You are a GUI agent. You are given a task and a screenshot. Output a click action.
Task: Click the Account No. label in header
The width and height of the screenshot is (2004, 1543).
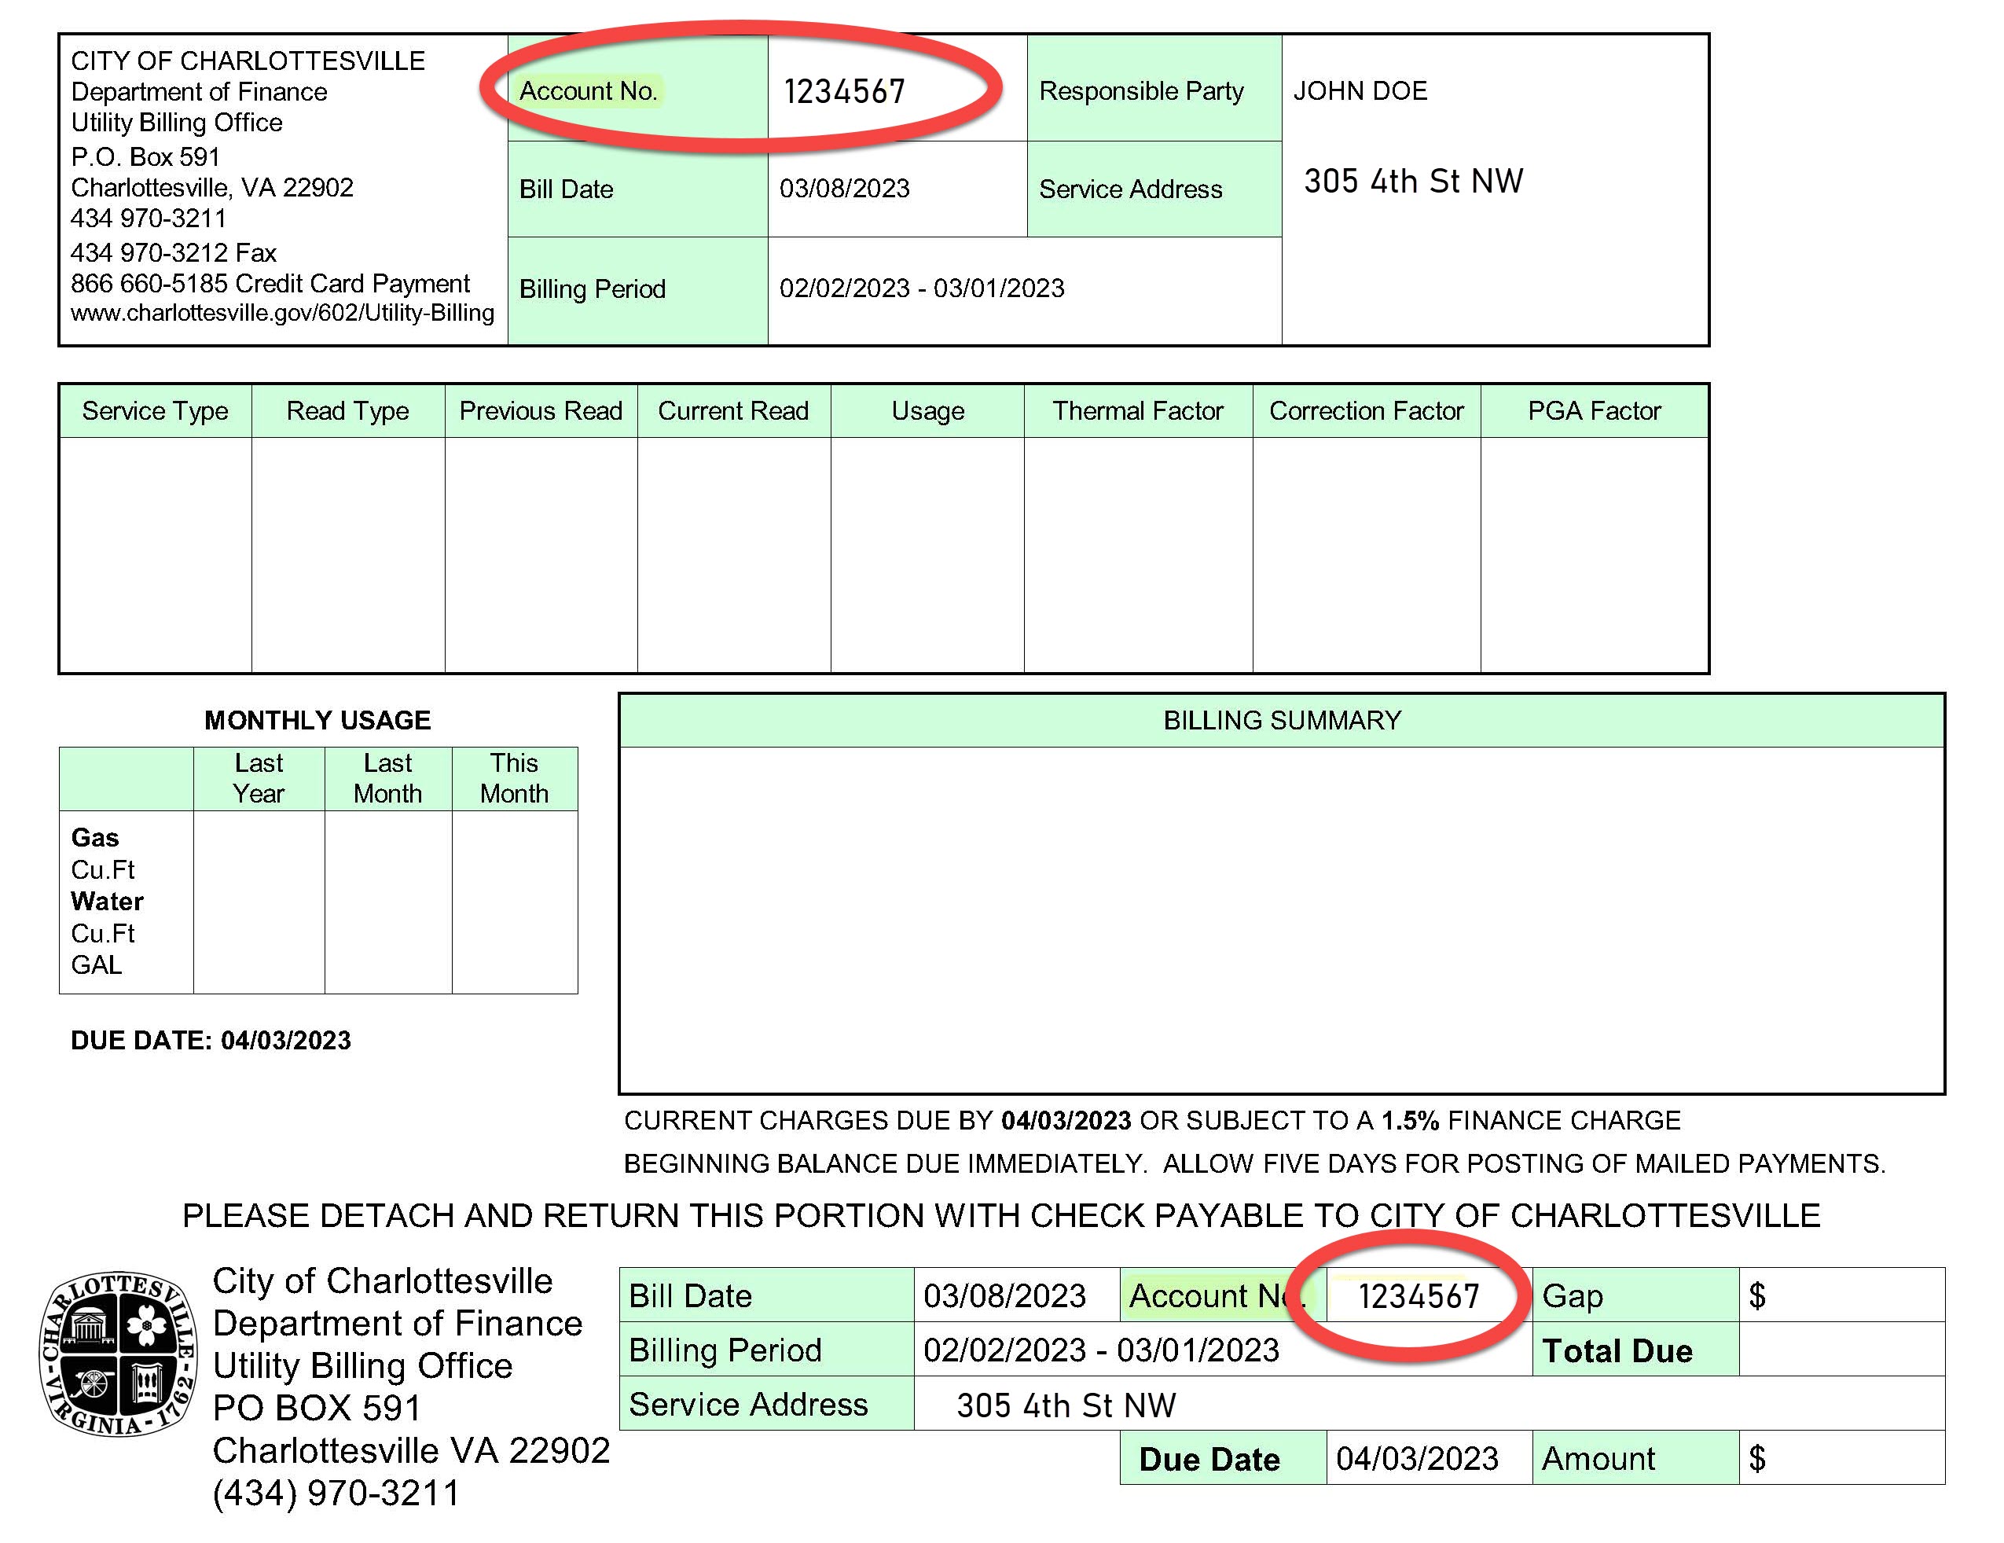(588, 91)
